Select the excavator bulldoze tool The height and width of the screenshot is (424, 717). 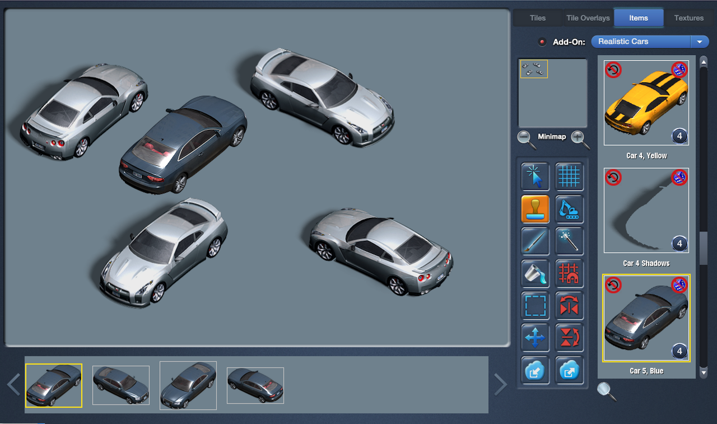[569, 209]
